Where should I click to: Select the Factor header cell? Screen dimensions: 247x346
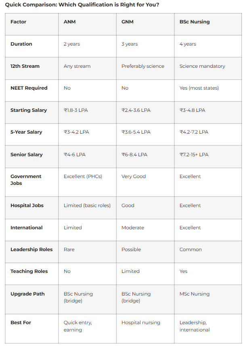18,22
